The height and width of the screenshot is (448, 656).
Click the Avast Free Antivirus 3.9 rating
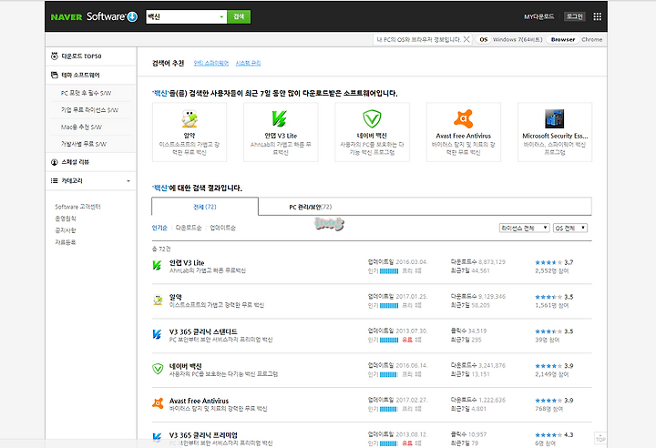(x=554, y=401)
